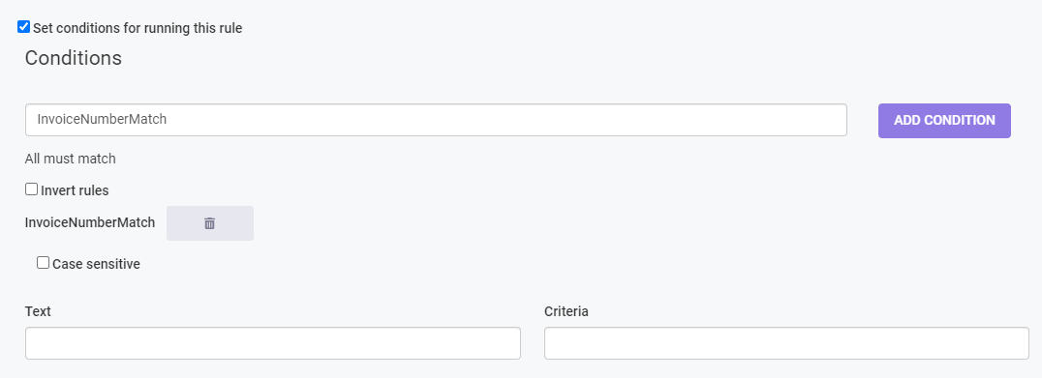1042x378 pixels.
Task: Click the 'Invert rules' label text
Action: [x=75, y=191]
